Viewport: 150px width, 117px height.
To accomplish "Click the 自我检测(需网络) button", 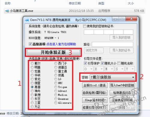I will coord(95,93).
